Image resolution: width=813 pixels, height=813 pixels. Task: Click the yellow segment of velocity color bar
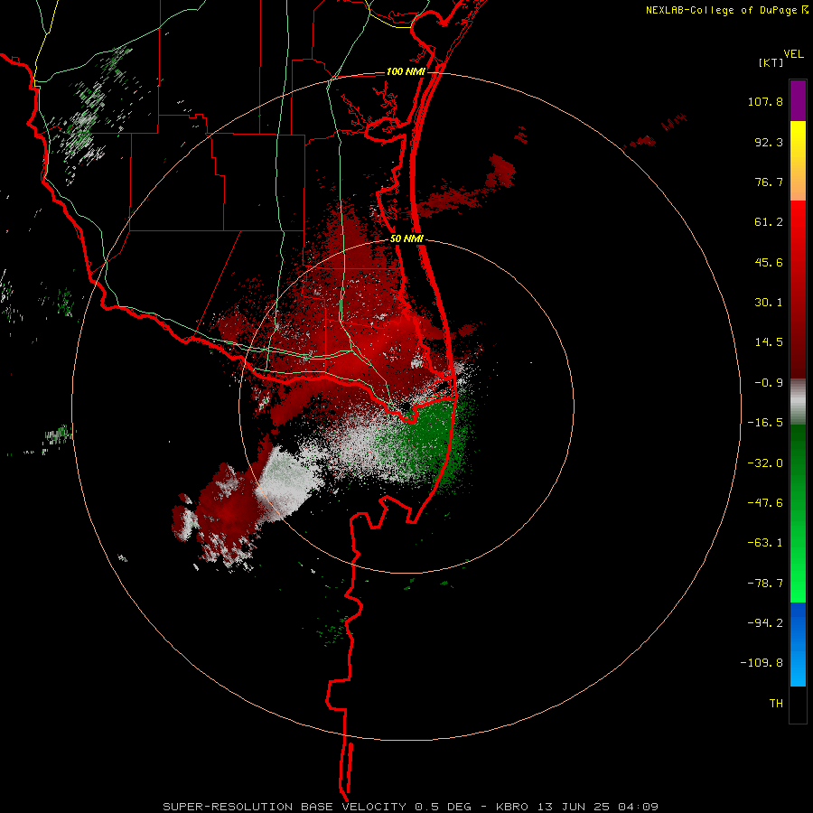[798, 161]
